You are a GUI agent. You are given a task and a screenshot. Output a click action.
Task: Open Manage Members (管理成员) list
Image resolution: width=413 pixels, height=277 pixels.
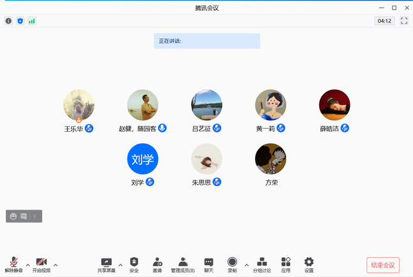point(183,264)
